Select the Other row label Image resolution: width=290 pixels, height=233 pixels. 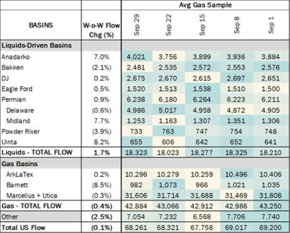[x=9, y=217]
